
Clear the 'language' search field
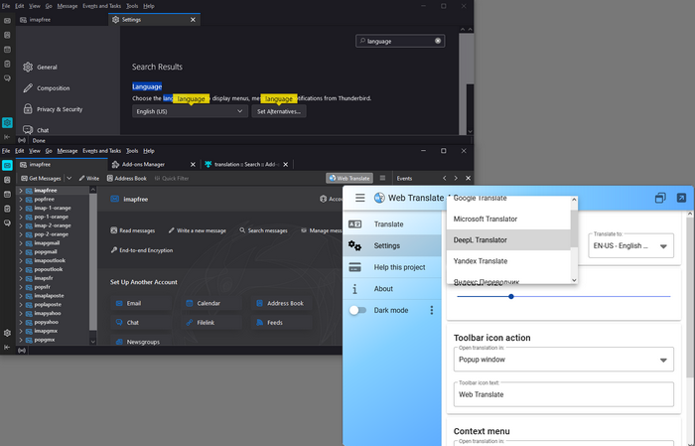tap(438, 41)
